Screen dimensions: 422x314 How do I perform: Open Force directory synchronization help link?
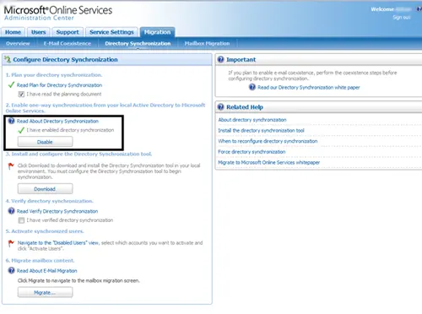pos(252,152)
